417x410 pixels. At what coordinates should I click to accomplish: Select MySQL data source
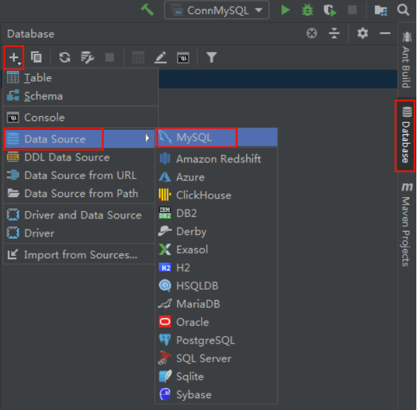pyautogui.click(x=216, y=138)
